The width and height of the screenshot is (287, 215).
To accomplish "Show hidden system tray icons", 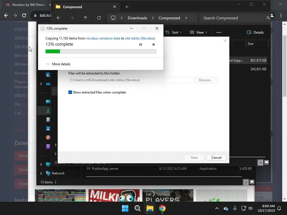I will (217, 208).
